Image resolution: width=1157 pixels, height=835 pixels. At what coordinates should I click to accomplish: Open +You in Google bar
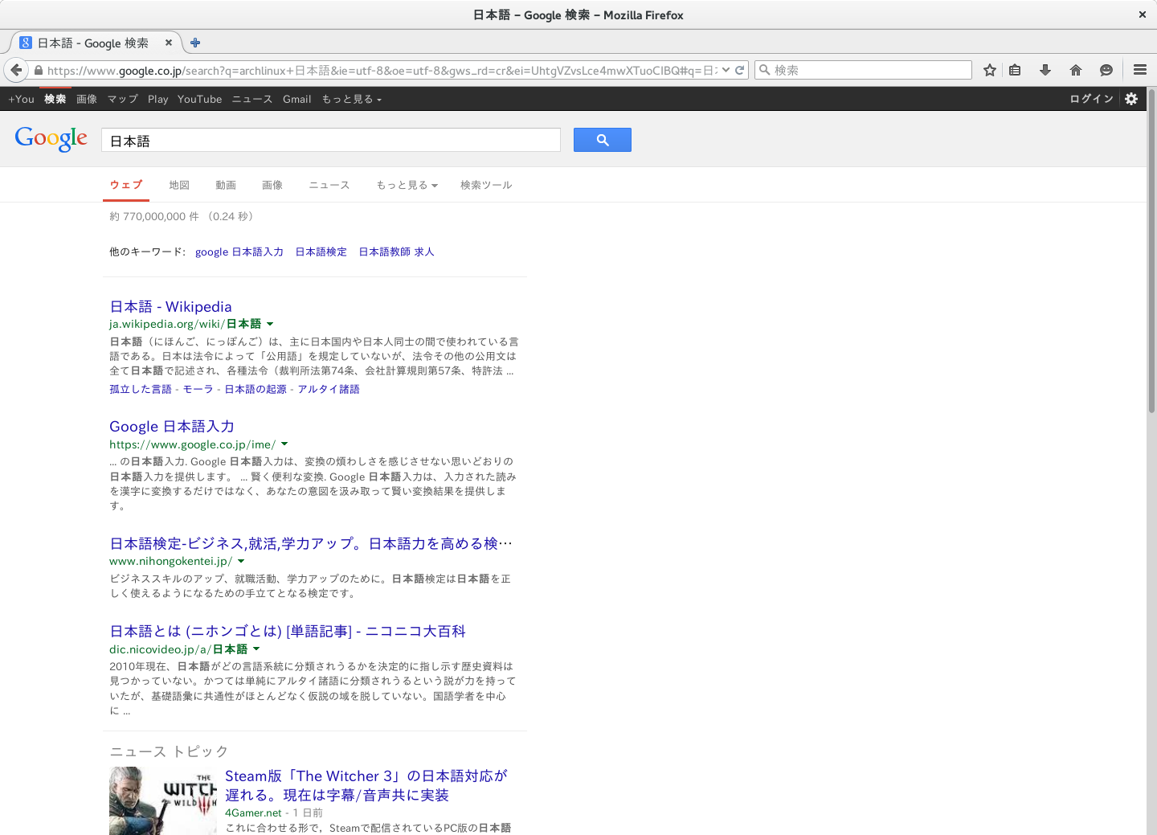coord(21,99)
